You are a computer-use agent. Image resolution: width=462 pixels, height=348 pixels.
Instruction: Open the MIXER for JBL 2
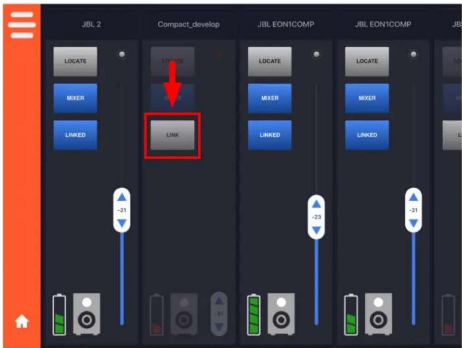pyautogui.click(x=75, y=98)
